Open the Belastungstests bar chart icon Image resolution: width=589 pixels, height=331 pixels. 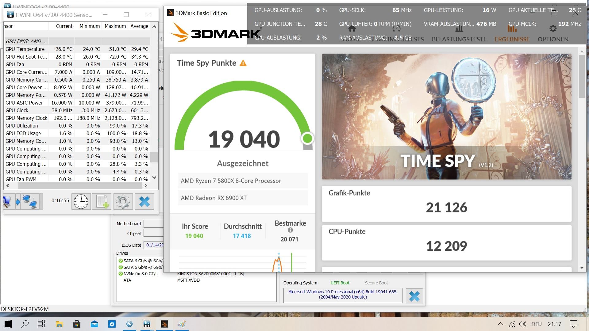click(459, 29)
